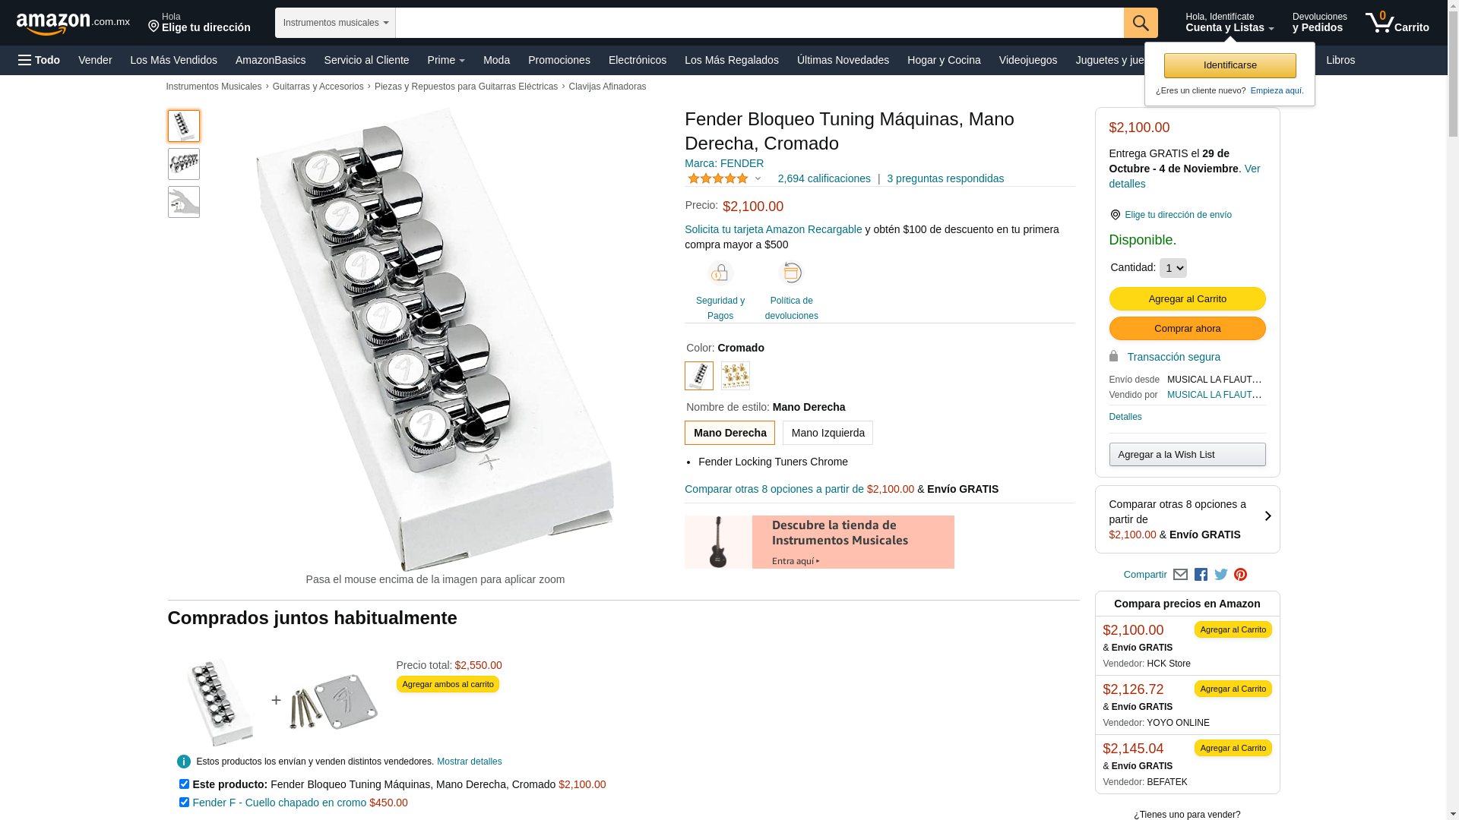Image resolution: width=1459 pixels, height=820 pixels.
Task: Share product via email icon
Action: tap(1180, 575)
